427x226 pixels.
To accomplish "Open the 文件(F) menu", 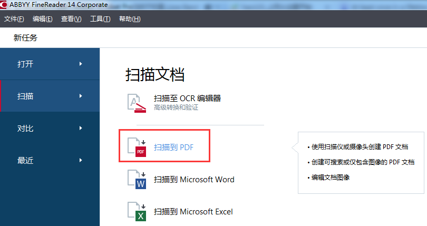I will click(14, 19).
